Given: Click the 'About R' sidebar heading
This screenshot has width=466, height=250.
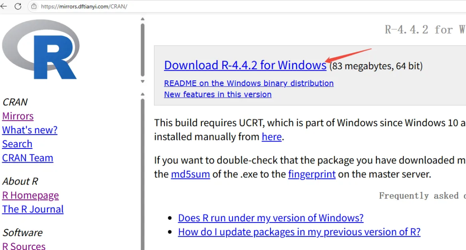Looking at the screenshot, I should pos(20,181).
